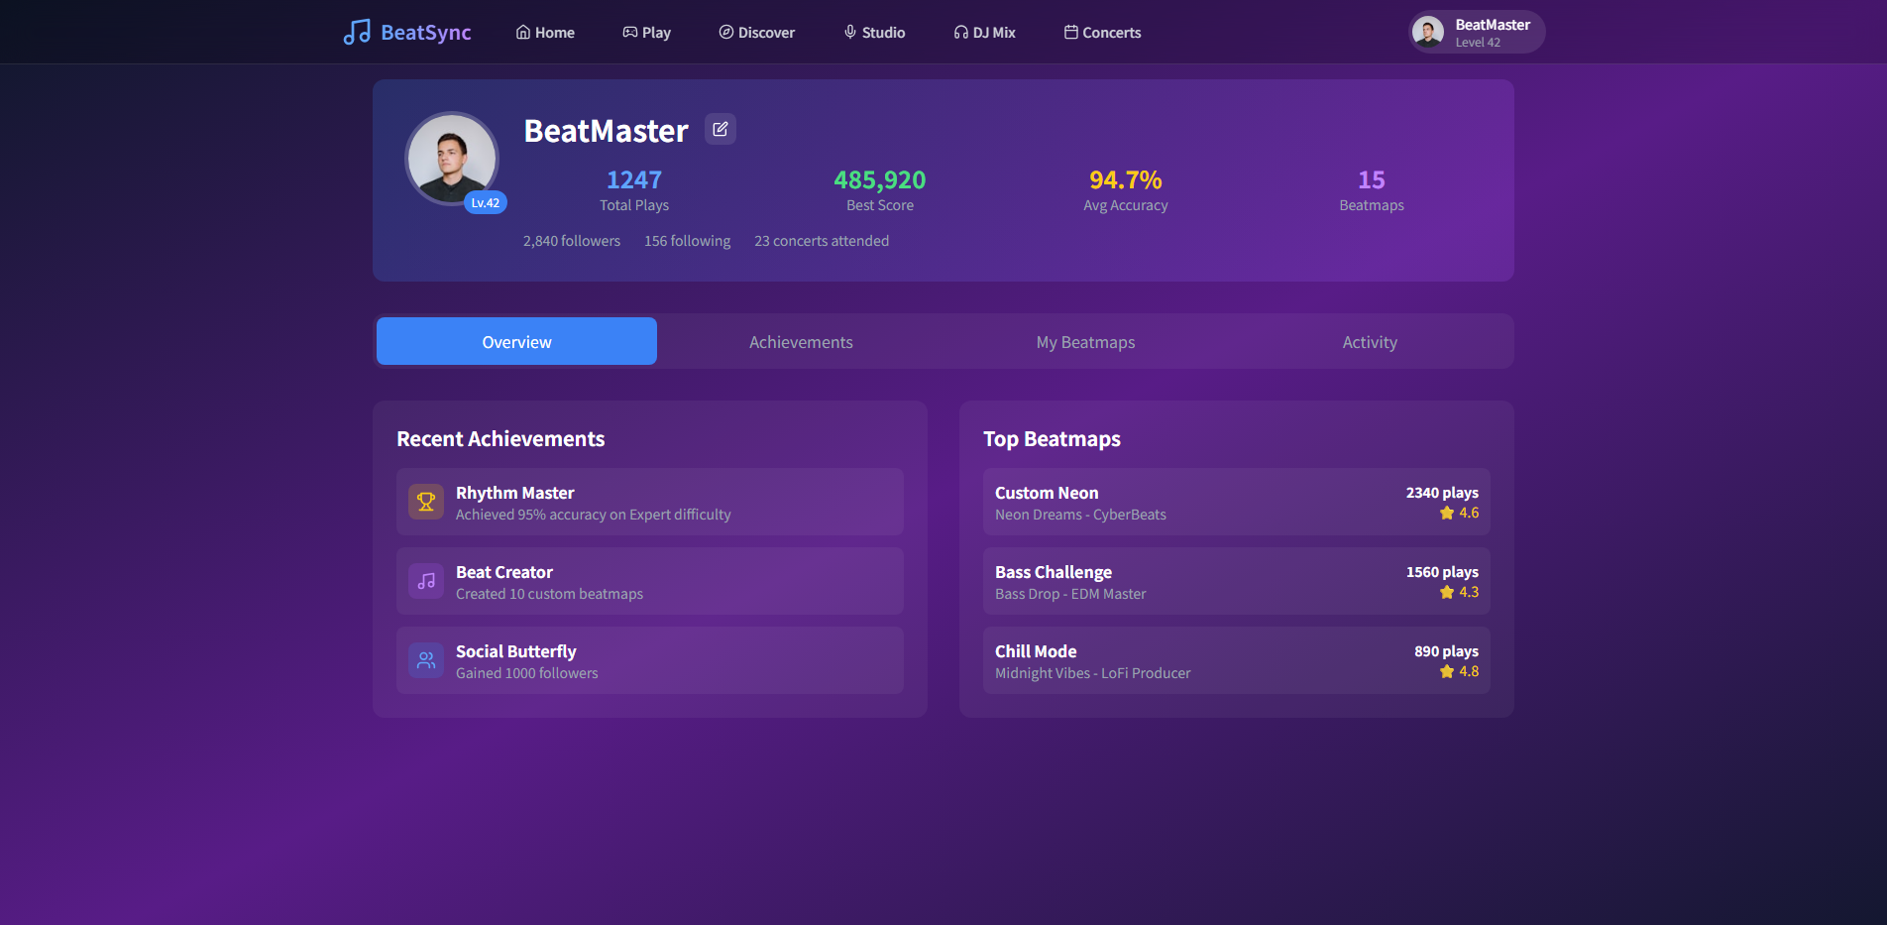Click the Top Beatmaps heading
This screenshot has width=1887, height=925.
click(1052, 439)
